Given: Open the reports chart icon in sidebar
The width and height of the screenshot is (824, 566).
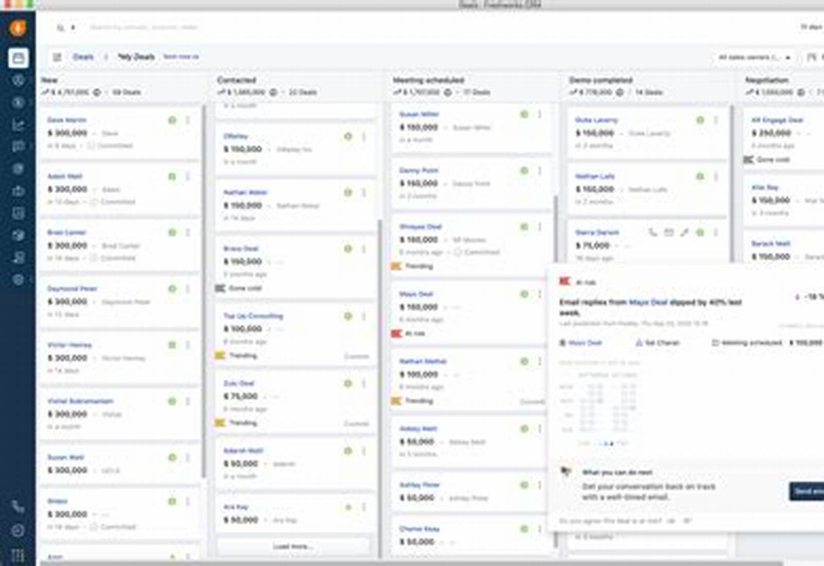Looking at the screenshot, I should coord(18,125).
